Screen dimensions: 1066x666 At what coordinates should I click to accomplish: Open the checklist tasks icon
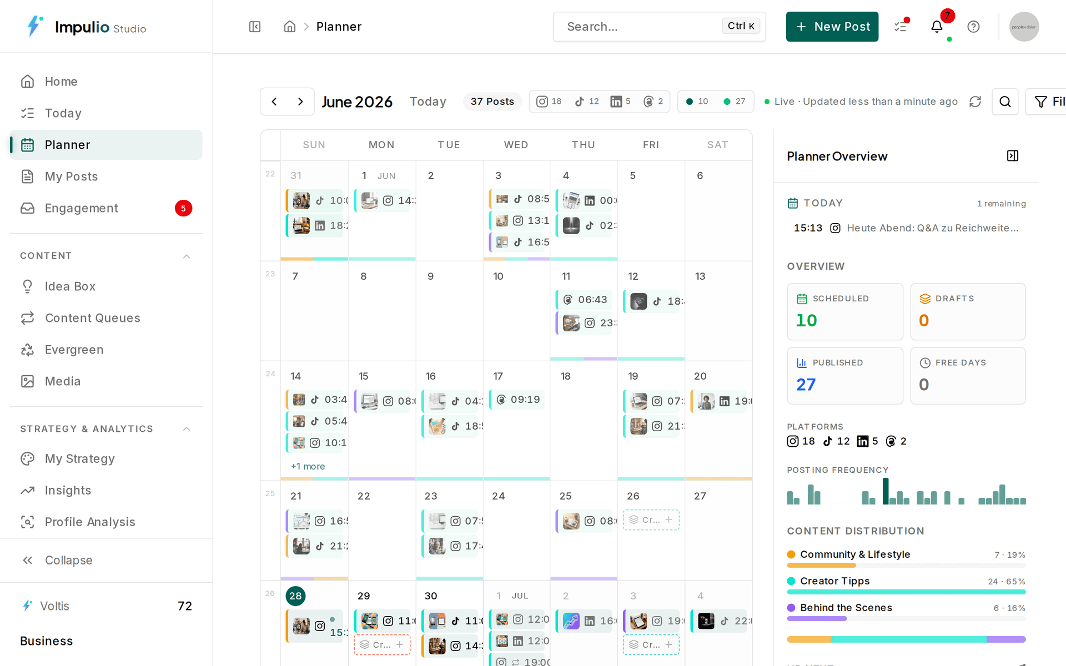click(901, 27)
